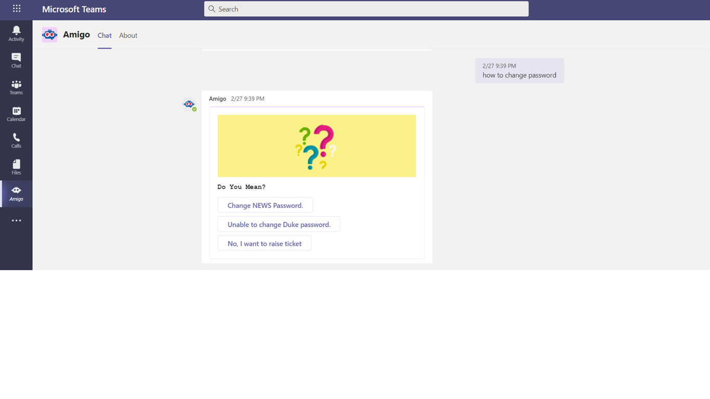The width and height of the screenshot is (710, 399).
Task: Open the Teams icon in the sidebar
Action: (x=16, y=86)
